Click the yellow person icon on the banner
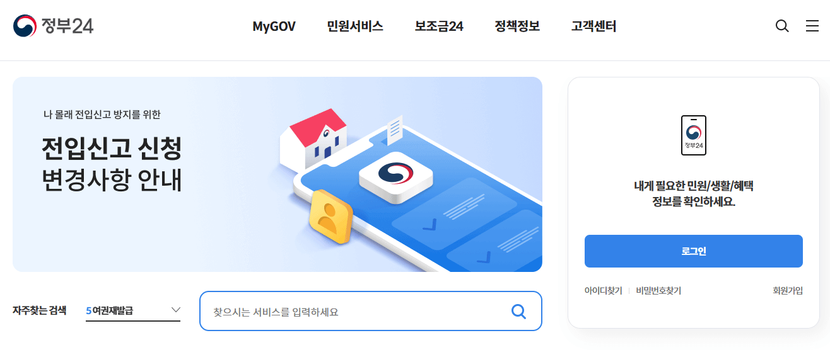830x350 pixels. tap(330, 216)
